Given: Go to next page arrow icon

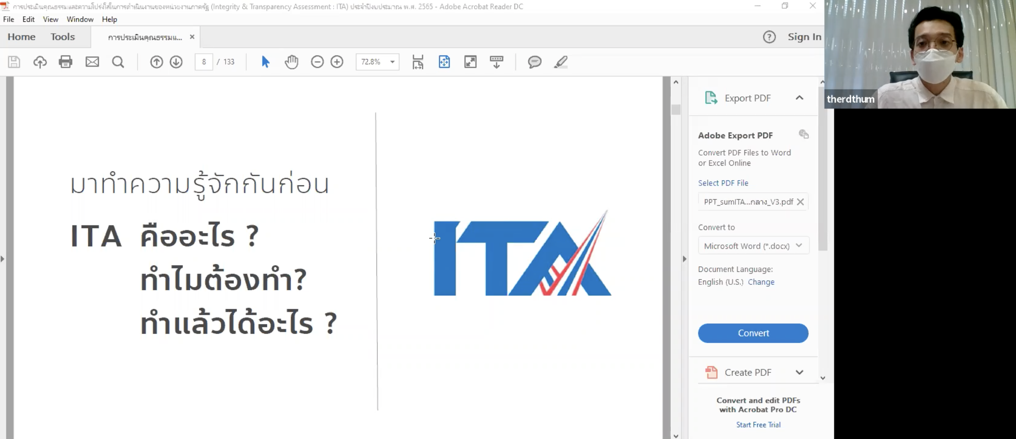Looking at the screenshot, I should point(176,62).
